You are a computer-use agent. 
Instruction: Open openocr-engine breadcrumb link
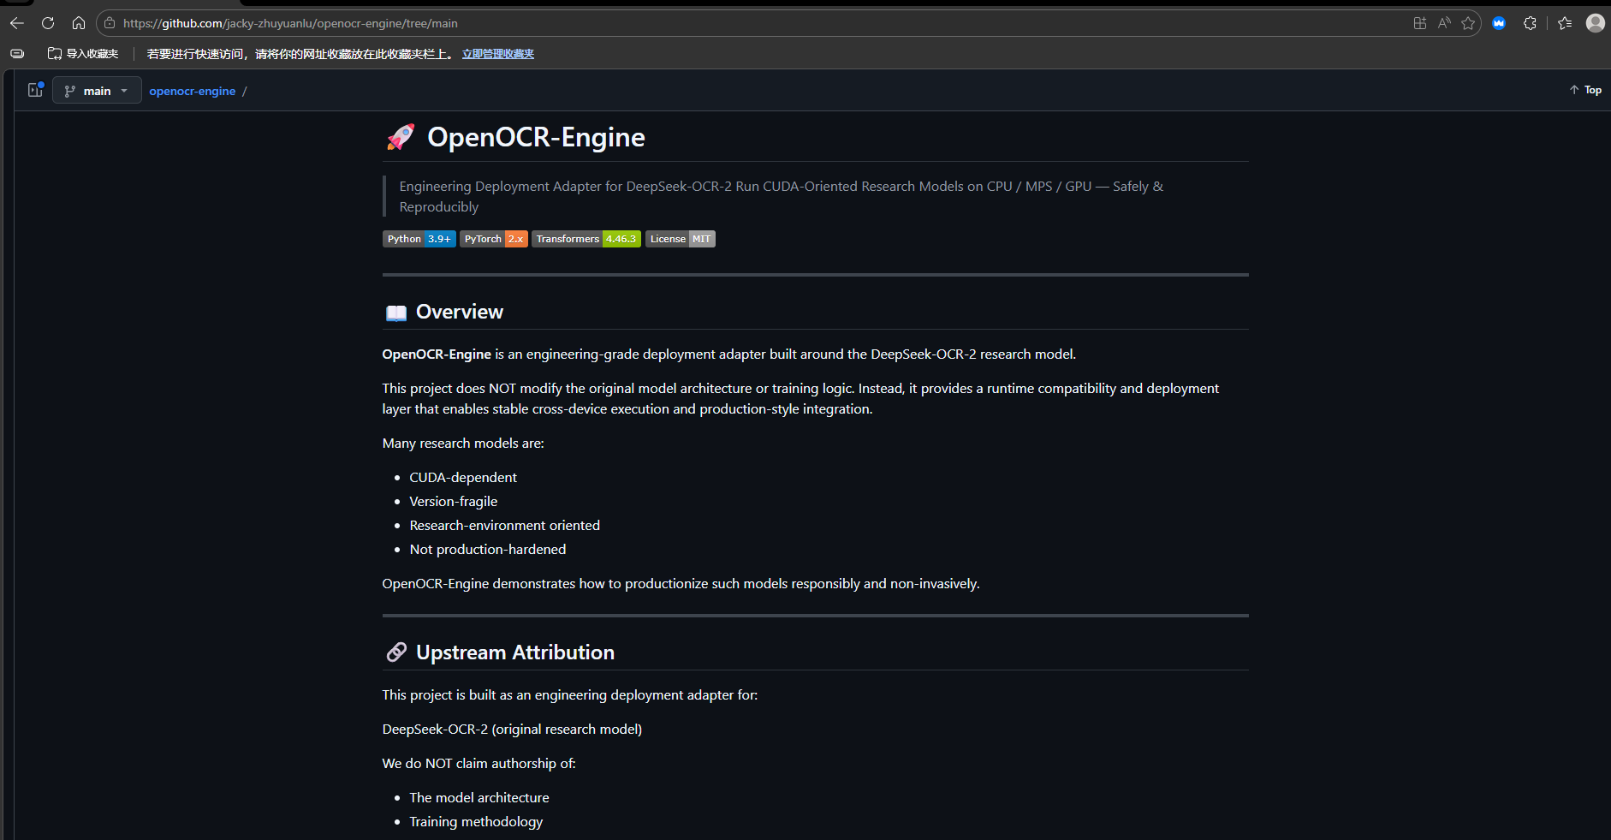192,91
